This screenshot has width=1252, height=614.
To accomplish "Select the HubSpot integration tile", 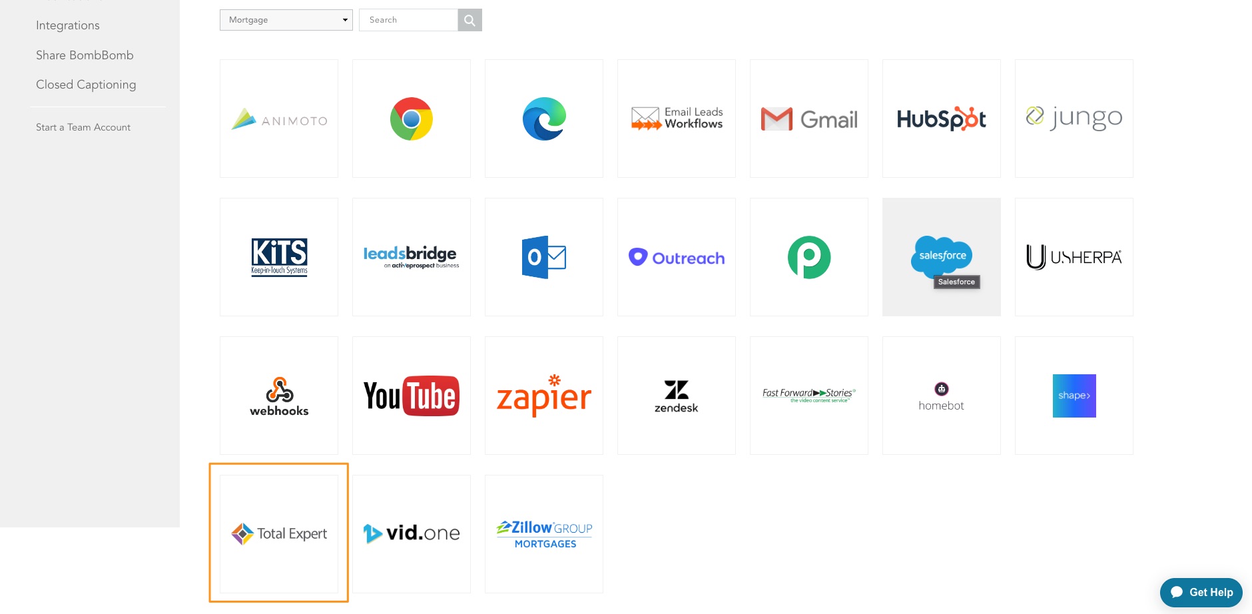I will (x=942, y=119).
